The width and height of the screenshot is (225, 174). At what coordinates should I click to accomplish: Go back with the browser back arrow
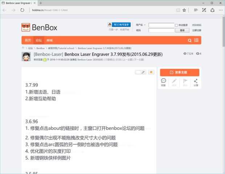[4, 10]
